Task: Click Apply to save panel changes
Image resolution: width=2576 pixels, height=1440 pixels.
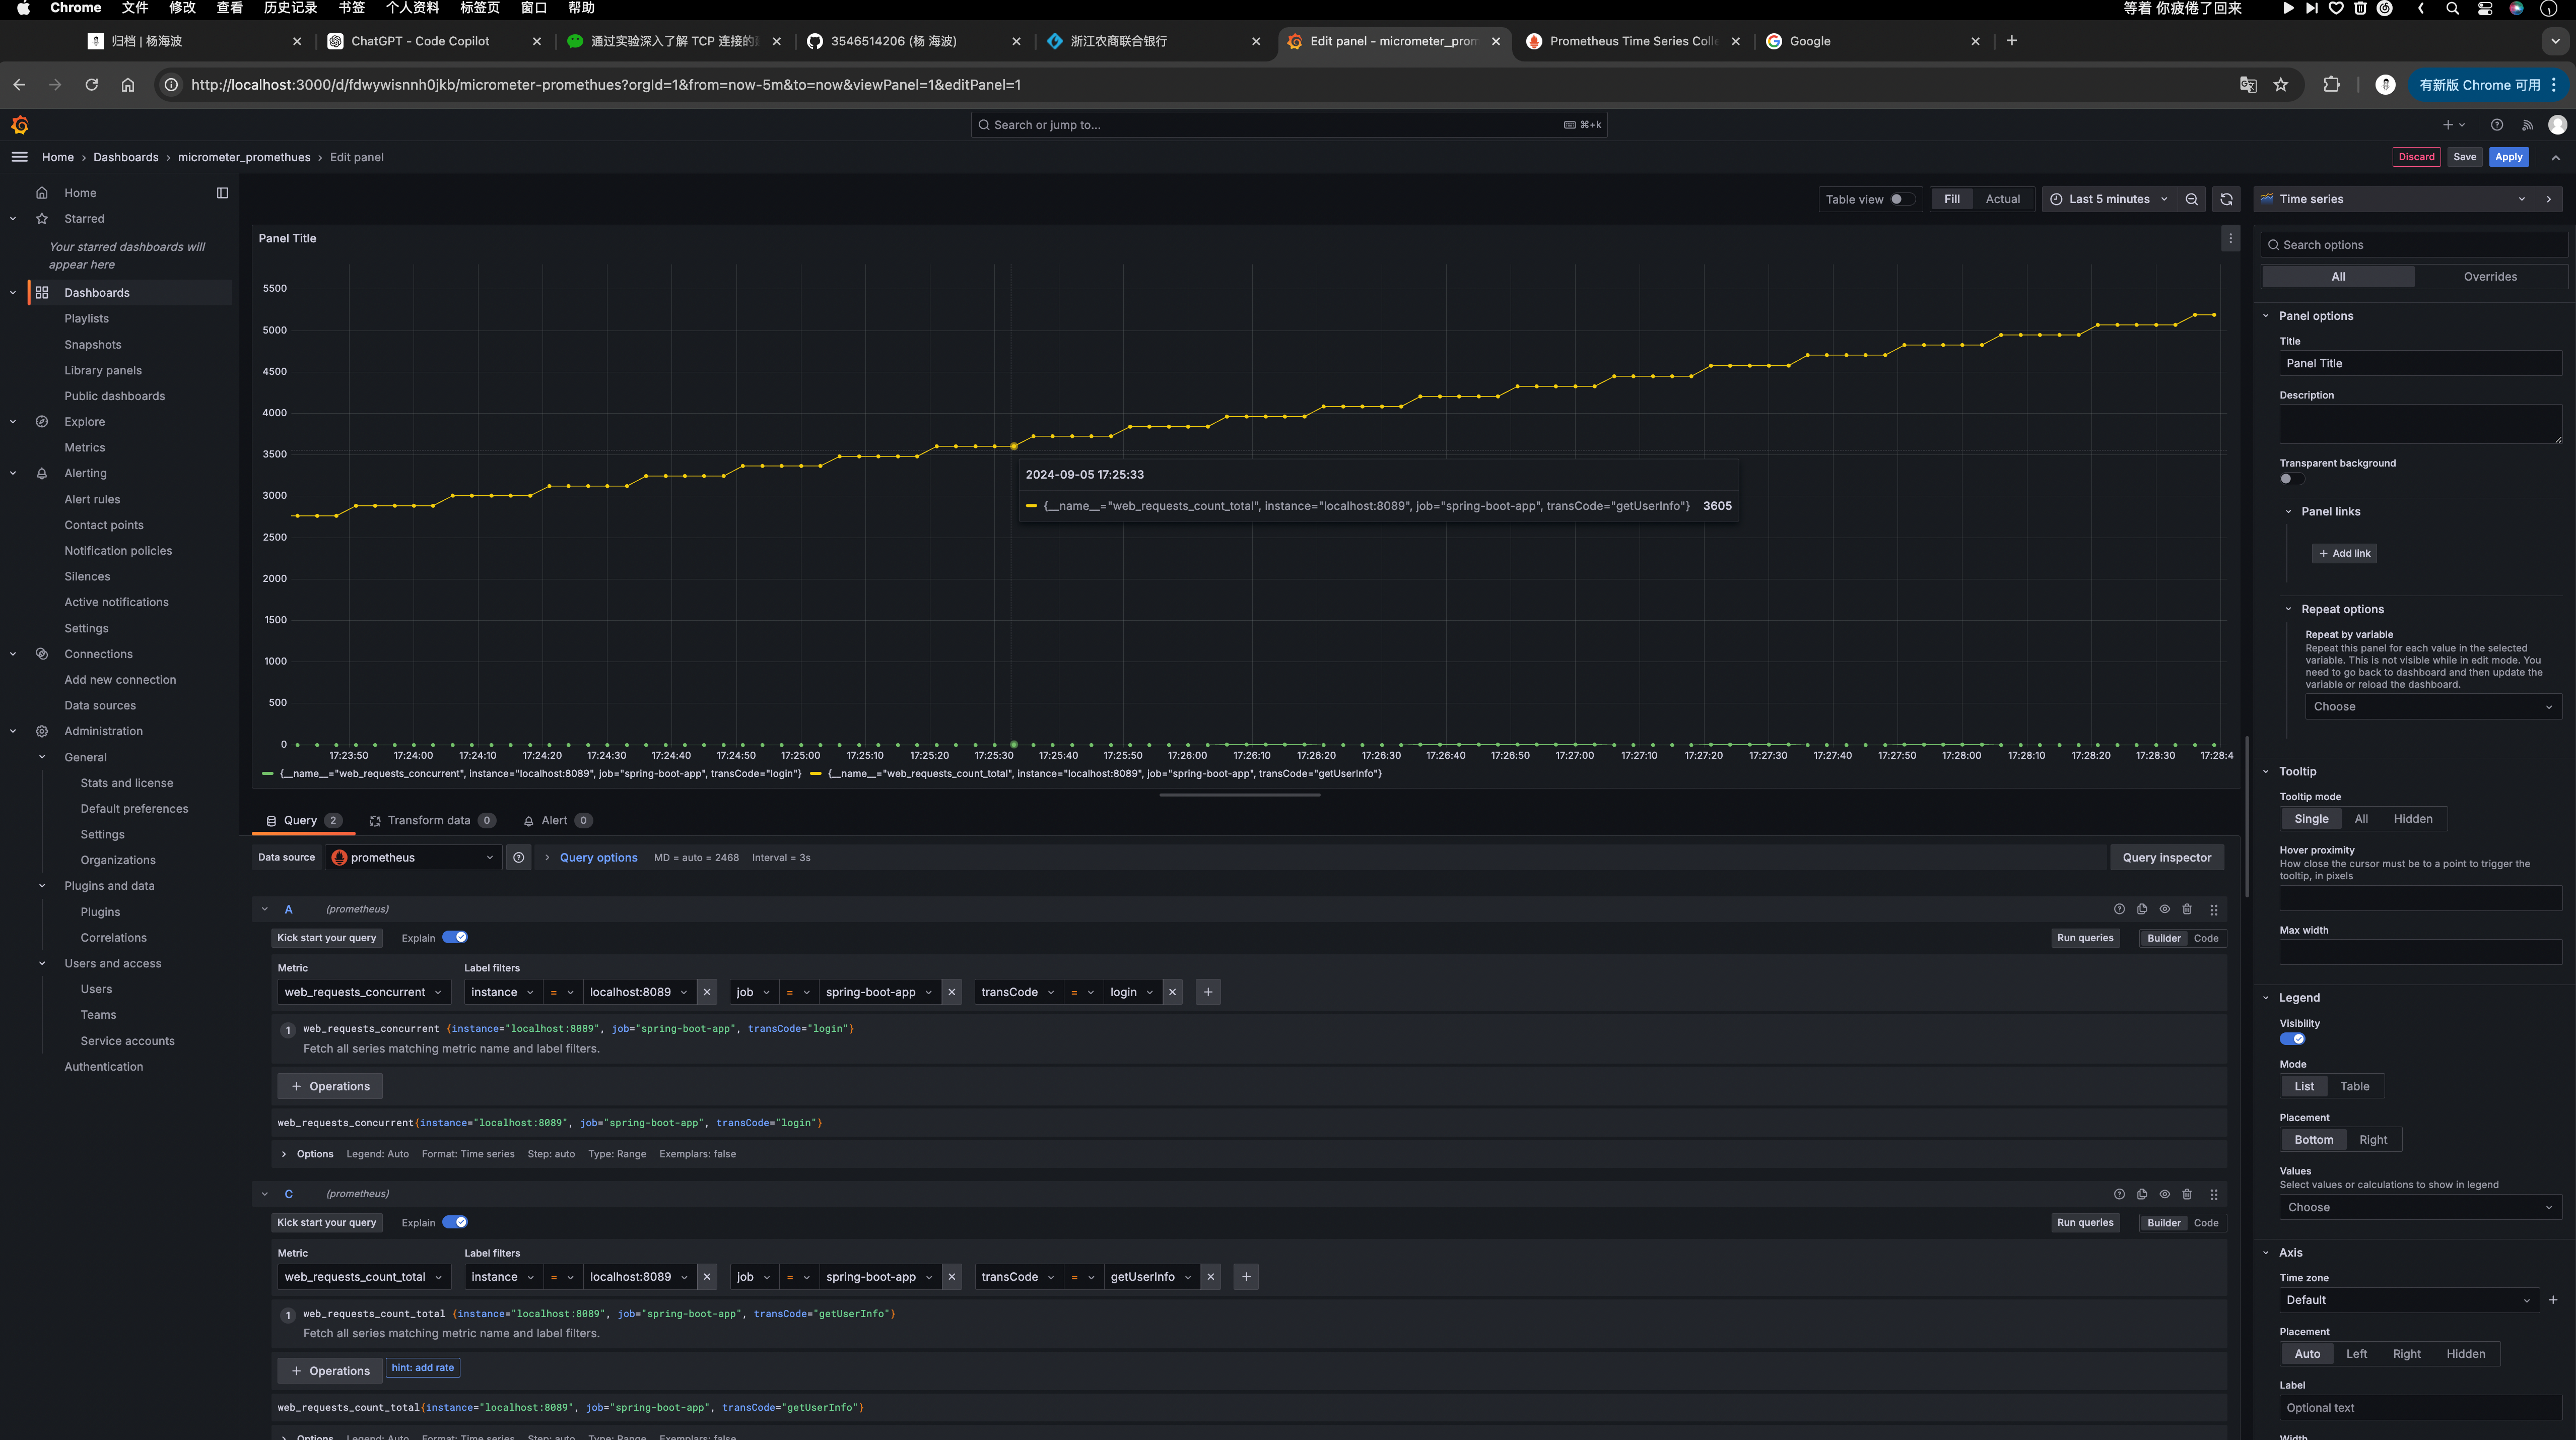Action: tap(2509, 157)
